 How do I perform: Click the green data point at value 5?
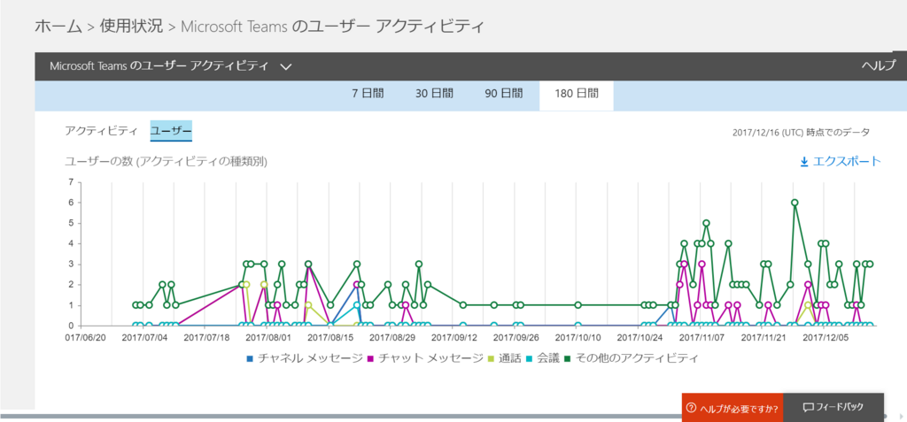point(706,223)
